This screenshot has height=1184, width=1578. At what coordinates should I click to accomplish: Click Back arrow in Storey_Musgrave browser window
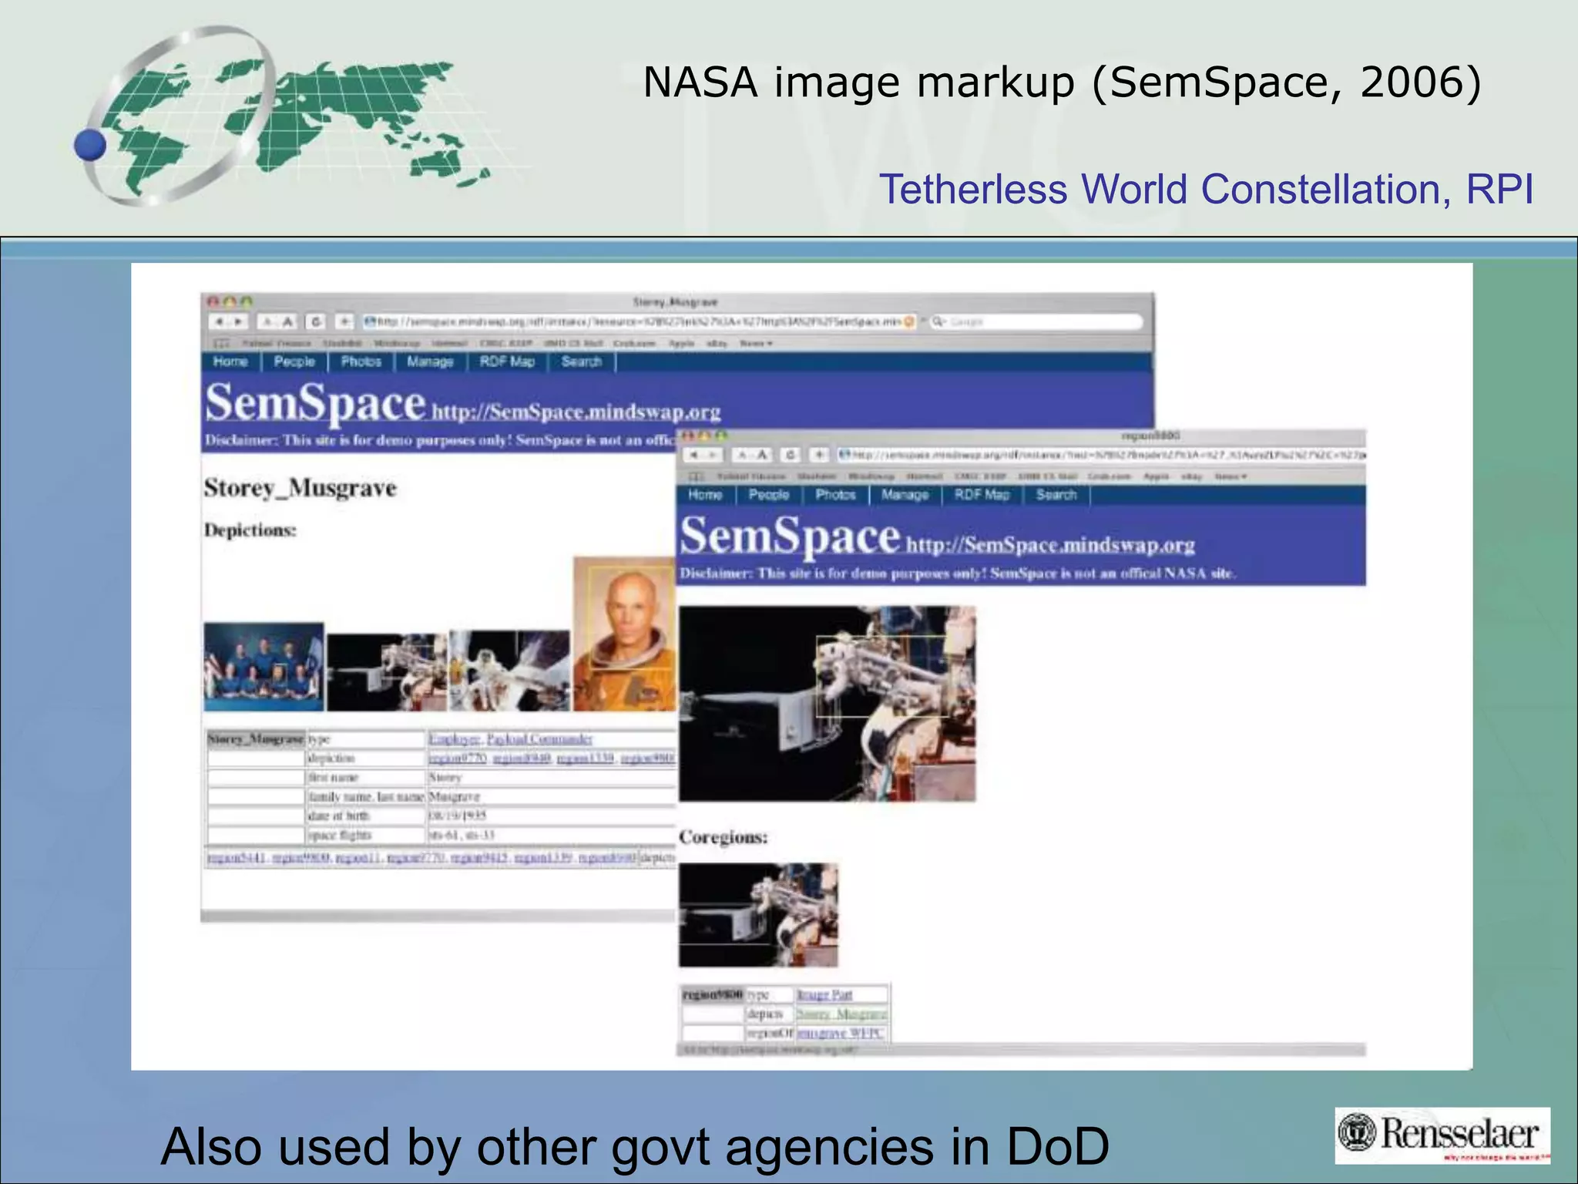(x=220, y=321)
